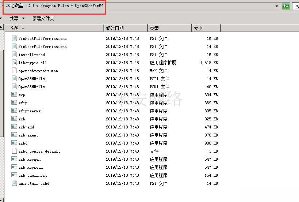Click the 154 KB size value

coord(211,175)
